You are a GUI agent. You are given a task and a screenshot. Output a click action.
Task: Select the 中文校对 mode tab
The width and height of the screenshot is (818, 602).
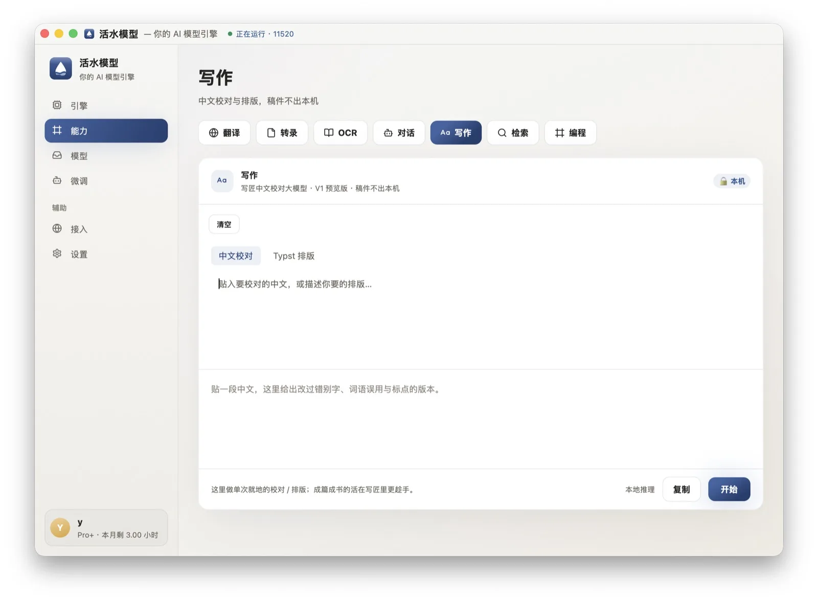pos(236,256)
